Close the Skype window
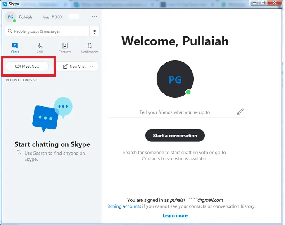Image resolution: width=285 pixels, height=225 pixels. tap(274, 2)
